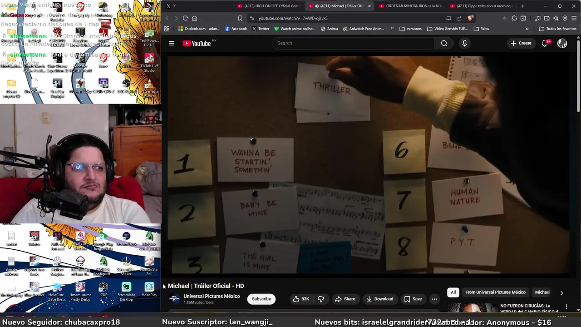The height and width of the screenshot is (327, 581).
Task: Open HoYoPlay desktop shortcut
Action: coord(149,289)
